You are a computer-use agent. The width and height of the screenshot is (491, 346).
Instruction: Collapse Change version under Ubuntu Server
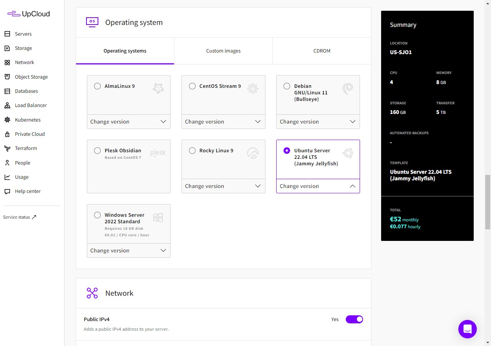point(318,186)
